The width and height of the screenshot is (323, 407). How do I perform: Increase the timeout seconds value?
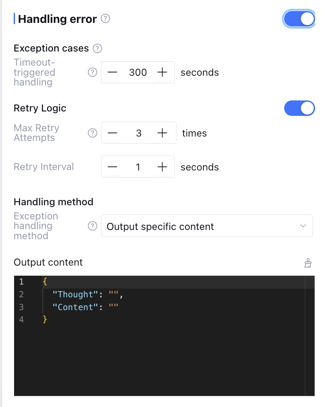[x=163, y=72]
